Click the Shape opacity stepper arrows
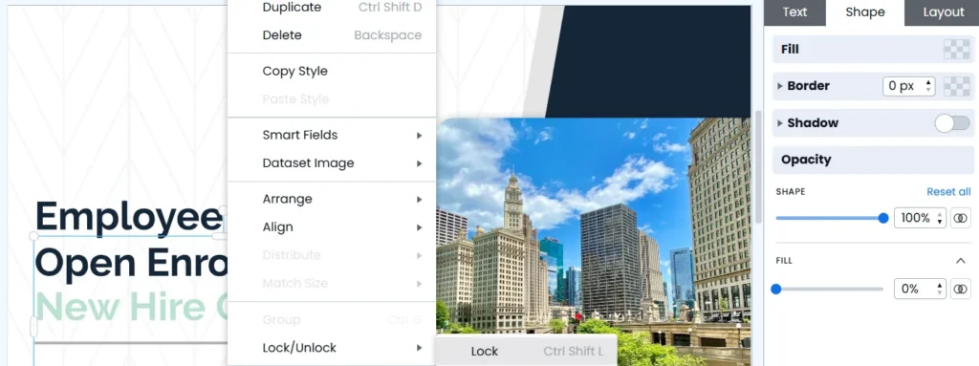Image resolution: width=979 pixels, height=366 pixels. 941,218
